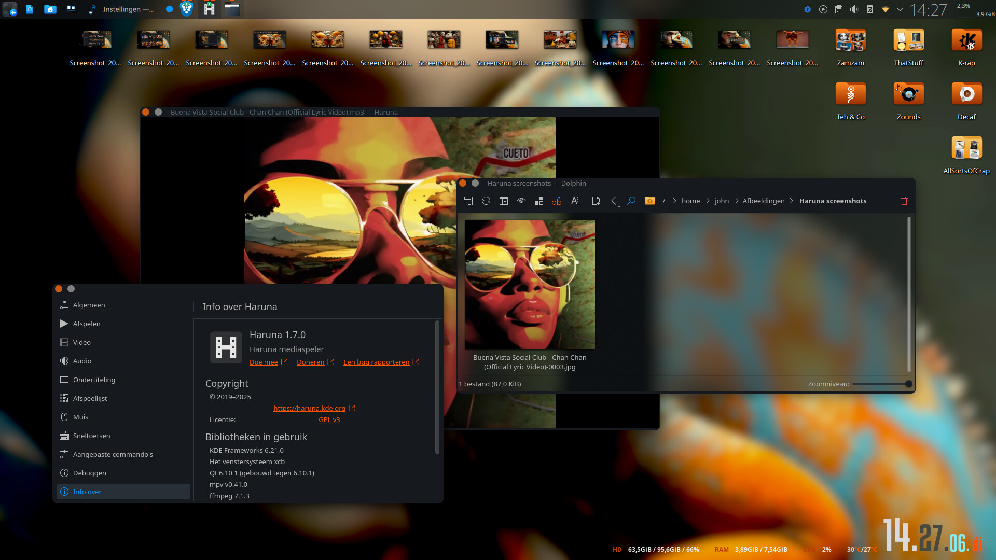Viewport: 996px width, 560px height.
Task: Open the volume icon in system tray
Action: coord(854,9)
